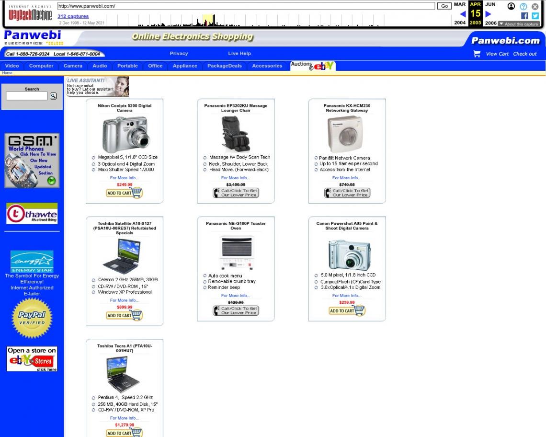The height and width of the screenshot is (437, 546).
Task: Share capture on Twitter icon
Action: (x=535, y=16)
